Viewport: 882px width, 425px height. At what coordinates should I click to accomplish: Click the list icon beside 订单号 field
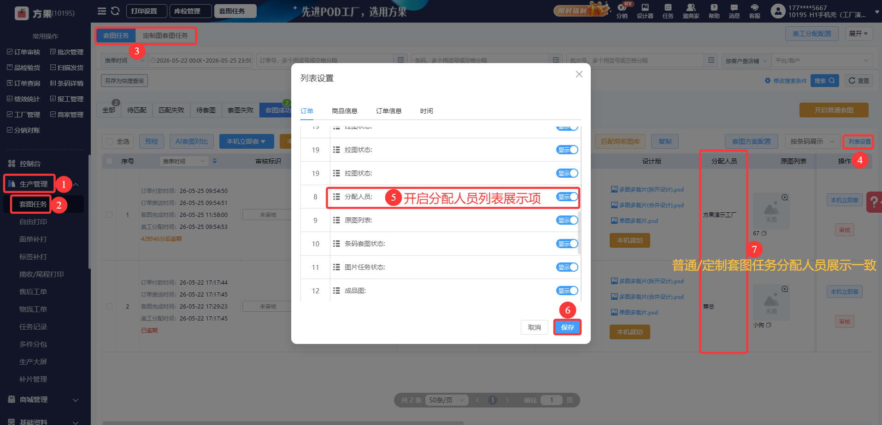[x=401, y=60]
